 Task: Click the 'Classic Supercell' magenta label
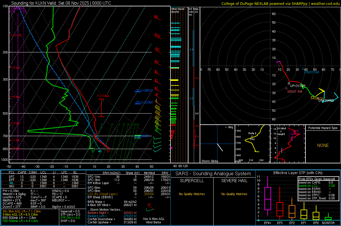(295, 132)
